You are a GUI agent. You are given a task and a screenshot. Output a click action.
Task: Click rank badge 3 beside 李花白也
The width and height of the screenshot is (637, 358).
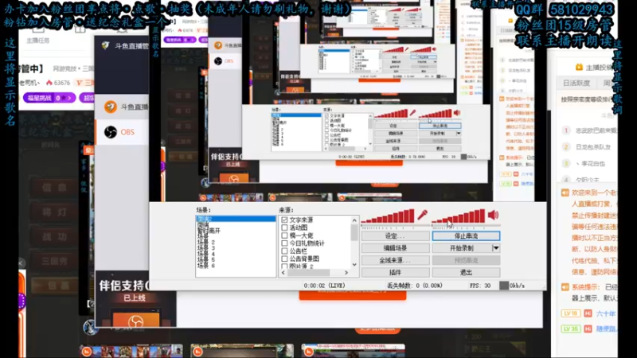pyautogui.click(x=566, y=164)
